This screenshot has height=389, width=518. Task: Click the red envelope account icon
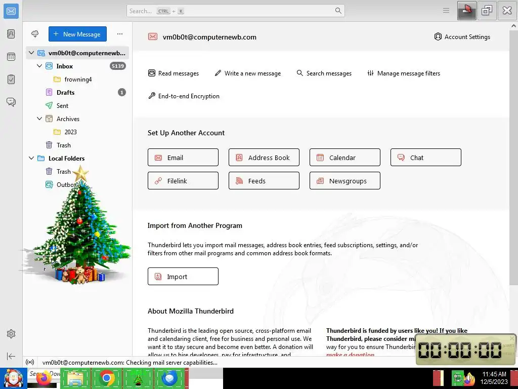coord(153,36)
